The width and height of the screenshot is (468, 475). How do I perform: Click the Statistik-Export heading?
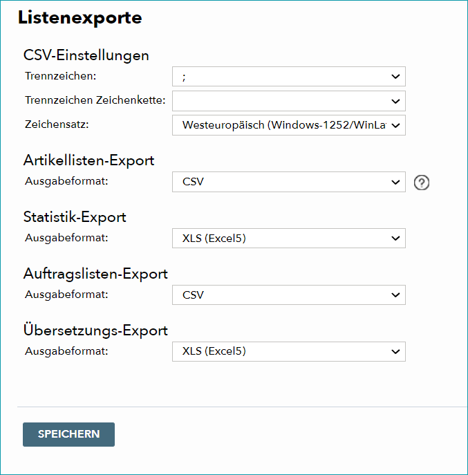[x=75, y=217]
